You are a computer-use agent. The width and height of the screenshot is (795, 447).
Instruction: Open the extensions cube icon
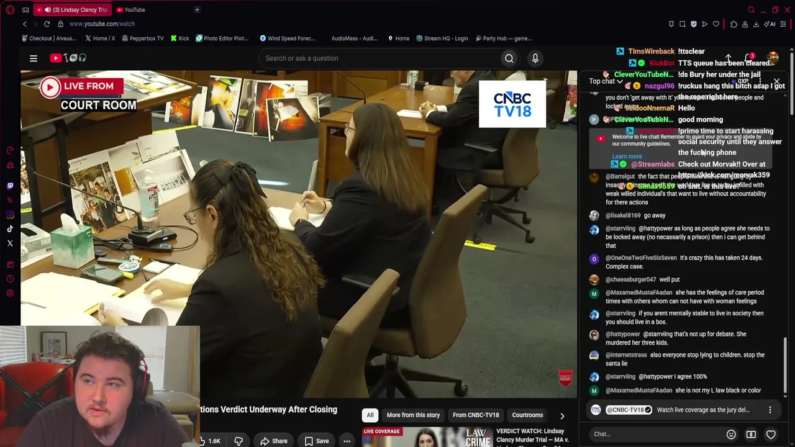[x=734, y=24]
